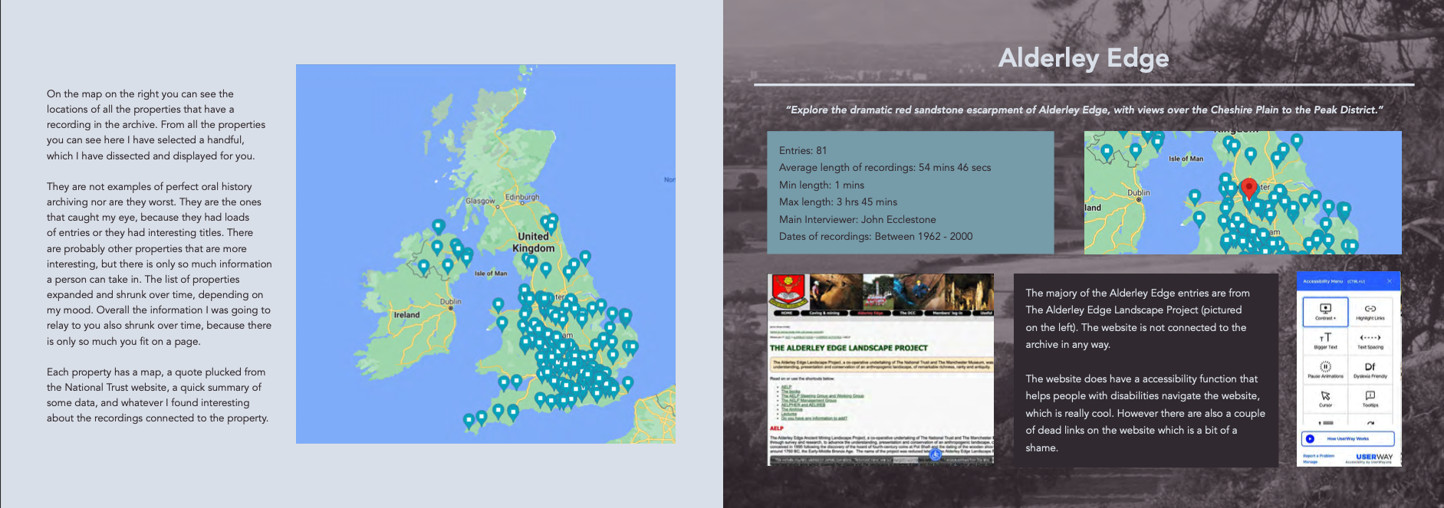Select the Cursor accessibility option
Viewport: 1444px width, 508px height.
click(x=1325, y=398)
